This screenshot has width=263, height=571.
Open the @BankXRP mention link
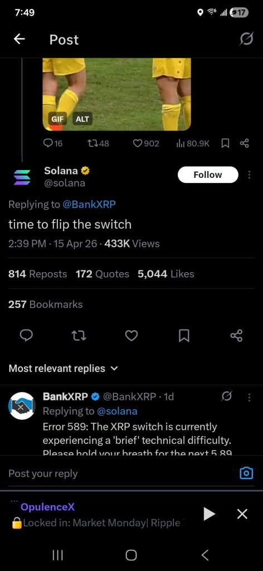tap(89, 204)
